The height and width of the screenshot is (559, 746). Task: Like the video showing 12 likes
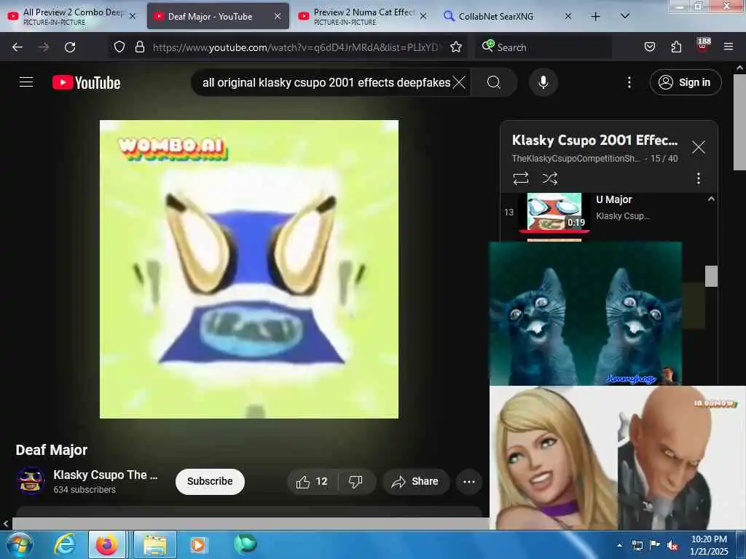pos(312,482)
